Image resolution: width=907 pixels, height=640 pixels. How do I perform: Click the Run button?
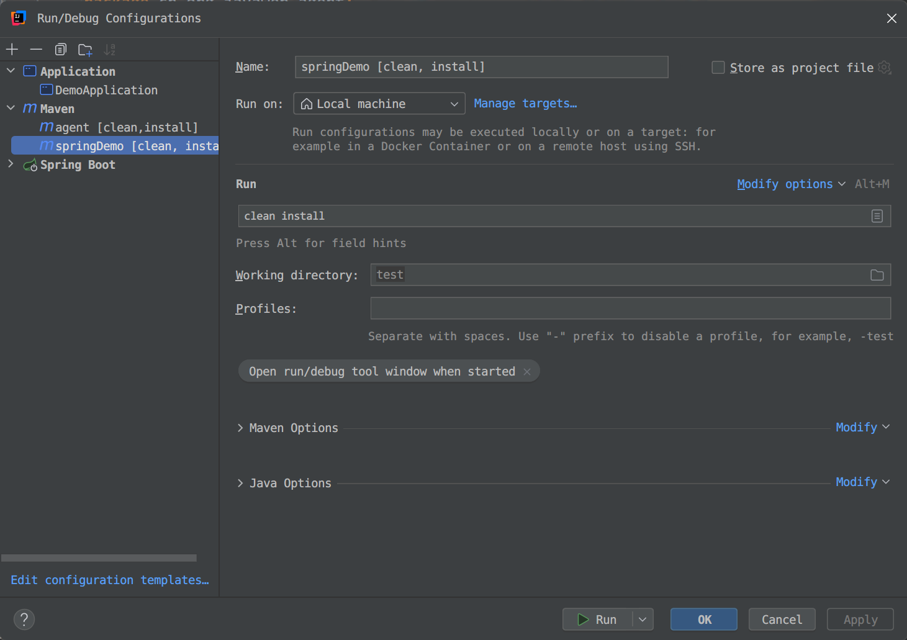click(597, 620)
